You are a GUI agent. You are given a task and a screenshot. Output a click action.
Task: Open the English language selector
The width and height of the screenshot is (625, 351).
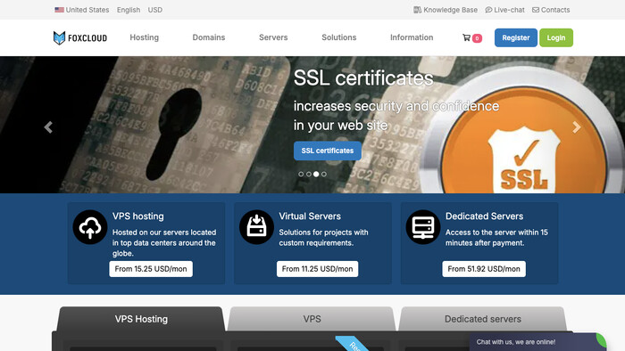click(129, 10)
